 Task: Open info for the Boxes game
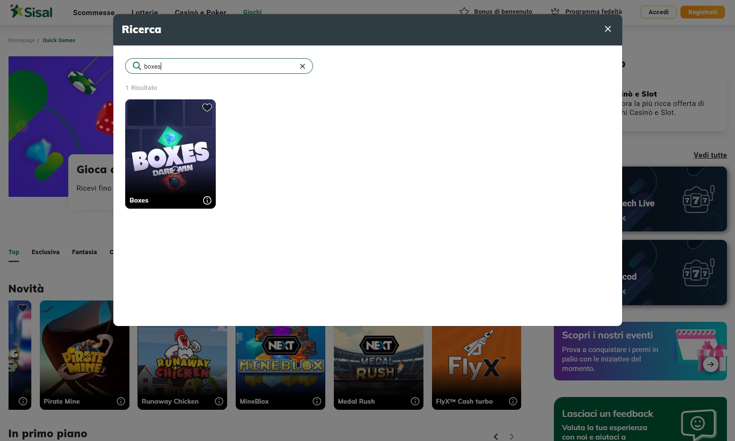[x=207, y=201]
